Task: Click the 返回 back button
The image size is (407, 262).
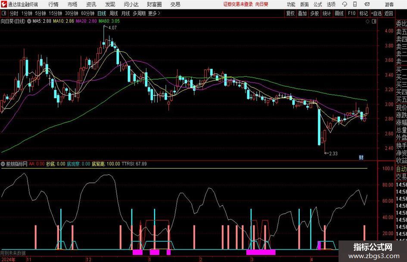Action: pos(388,13)
